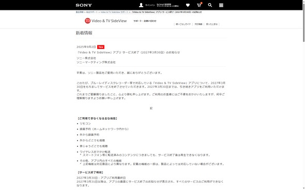Click the list item 家じゅうどこでも視聴
The width and height of the screenshot is (305, 190).
[x=94, y=146]
